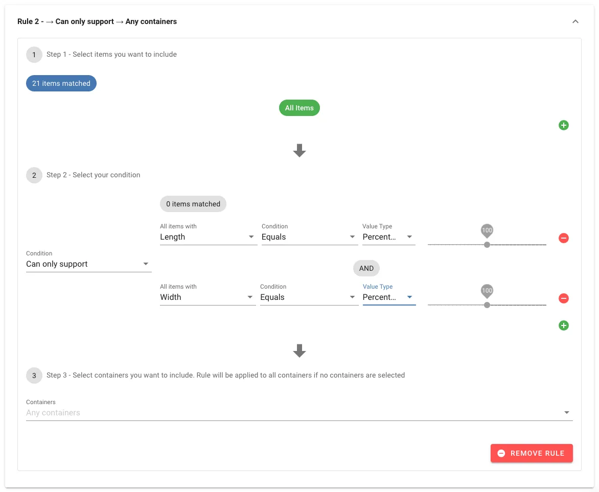Image resolution: width=599 pixels, height=492 pixels.
Task: Collapse the Rule 2 panel chevron
Action: [x=575, y=21]
